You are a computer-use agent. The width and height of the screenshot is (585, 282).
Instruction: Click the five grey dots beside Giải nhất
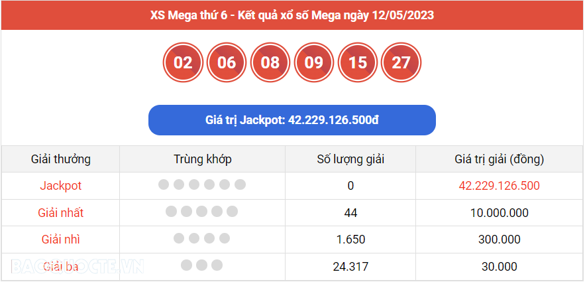point(202,212)
